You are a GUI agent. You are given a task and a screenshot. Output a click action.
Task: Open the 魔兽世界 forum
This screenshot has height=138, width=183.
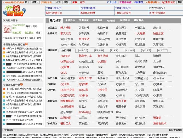[x=140, y=67]
